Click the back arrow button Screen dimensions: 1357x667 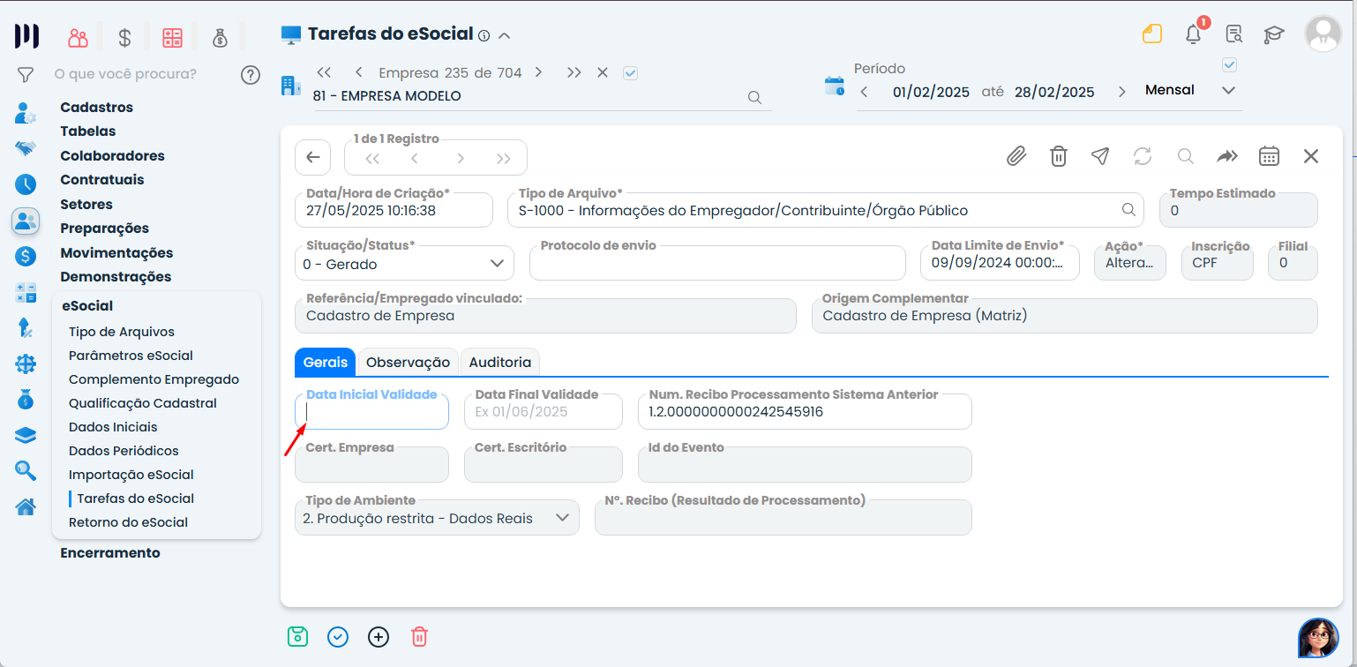312,157
